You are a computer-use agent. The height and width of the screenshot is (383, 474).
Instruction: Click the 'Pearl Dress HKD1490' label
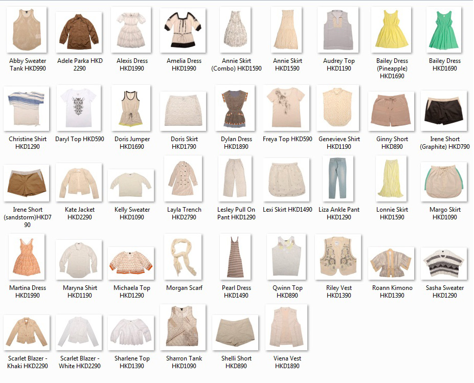[236, 291]
